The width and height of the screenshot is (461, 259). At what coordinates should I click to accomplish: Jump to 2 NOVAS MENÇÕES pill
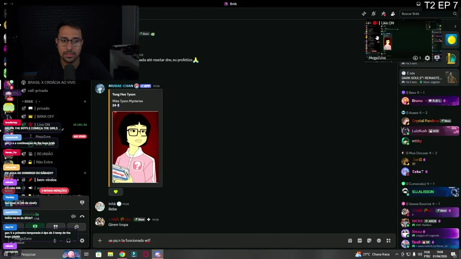point(54,191)
